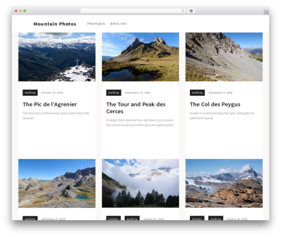Open the photo with turquoise mountain lakes
Image resolution: width=281 pixels, height=237 pixels.
[57, 183]
